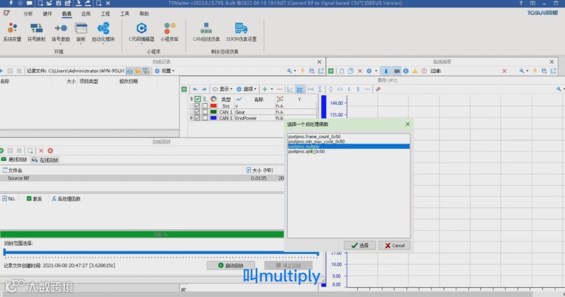This screenshot has width=565, height=297.
Task: Open 选项 dropdown in graphics toolbar
Action: click(246, 89)
